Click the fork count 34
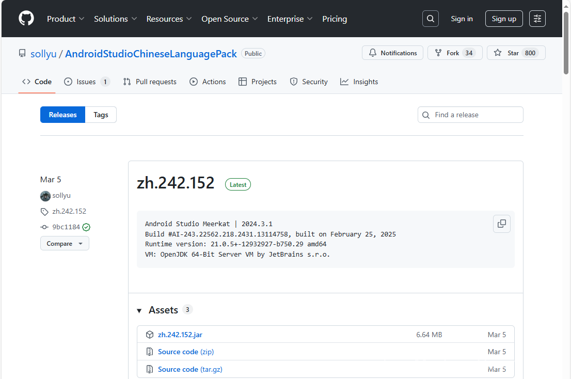 pos(469,53)
